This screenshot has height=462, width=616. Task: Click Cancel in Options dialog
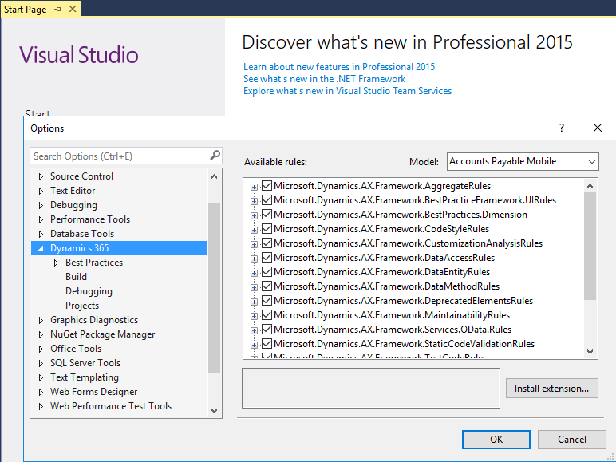[571, 439]
